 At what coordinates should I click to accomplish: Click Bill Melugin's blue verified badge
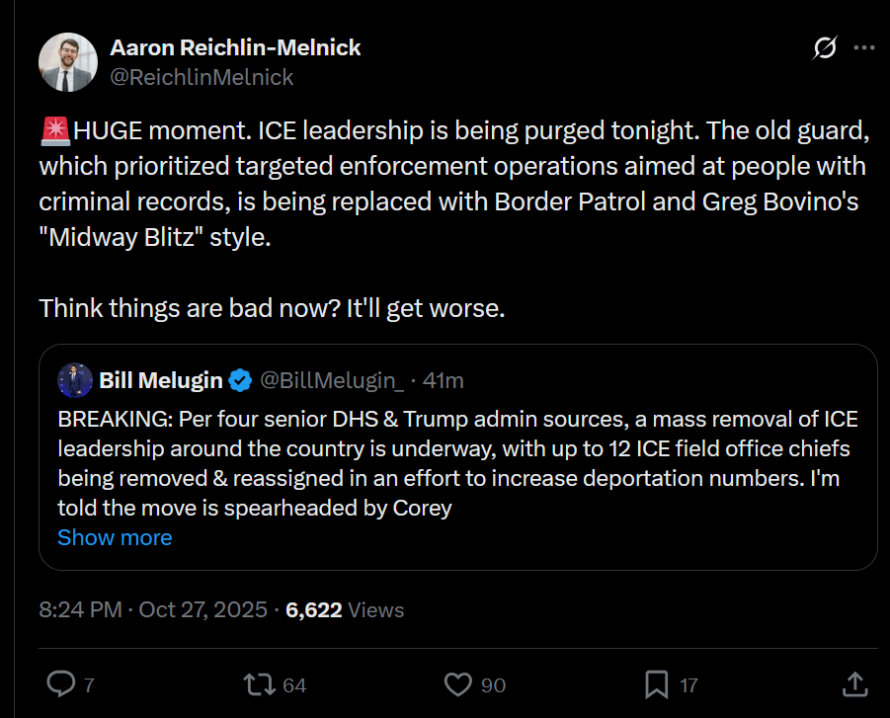click(x=239, y=380)
